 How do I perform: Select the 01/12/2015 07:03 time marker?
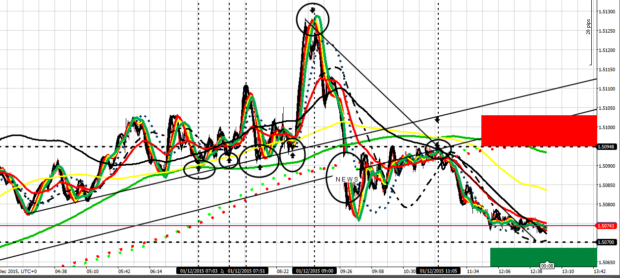pos(199,271)
